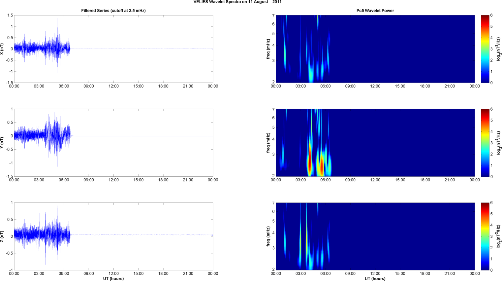The image size is (502, 281).
Task: Click the top Pc5 wavelet power spectrogram
Action: [375, 49]
